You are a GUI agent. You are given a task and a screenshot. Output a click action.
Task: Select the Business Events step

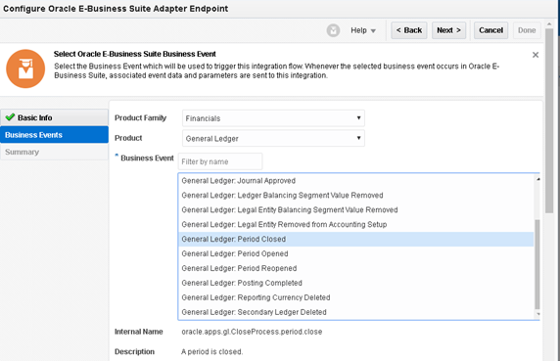click(x=54, y=135)
